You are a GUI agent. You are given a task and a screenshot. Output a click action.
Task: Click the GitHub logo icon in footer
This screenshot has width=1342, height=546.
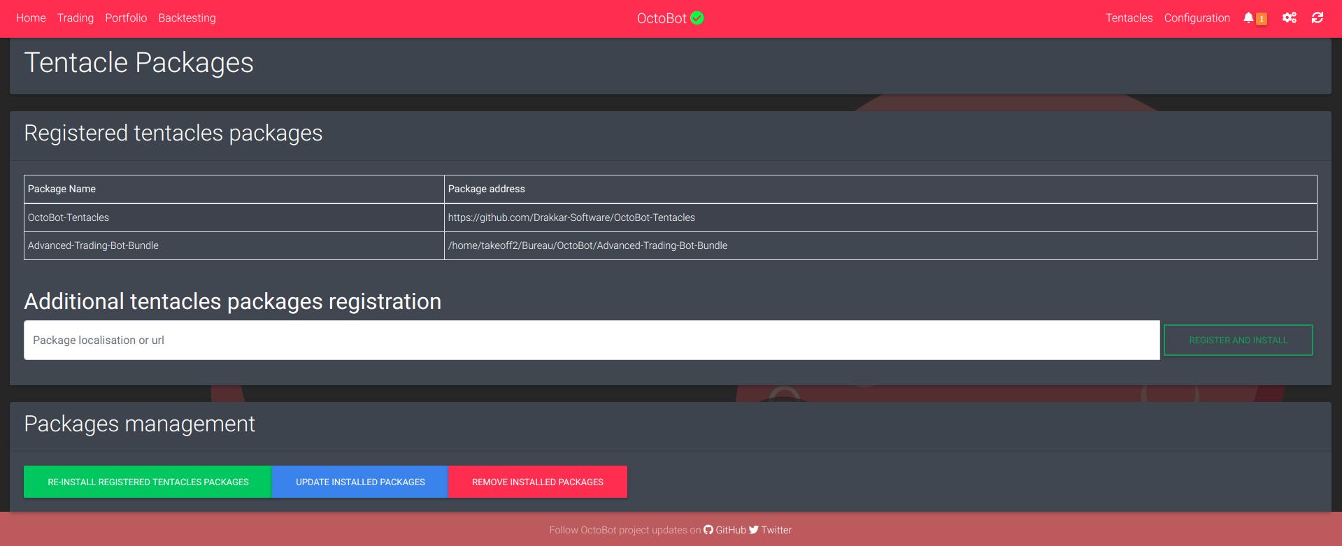708,530
